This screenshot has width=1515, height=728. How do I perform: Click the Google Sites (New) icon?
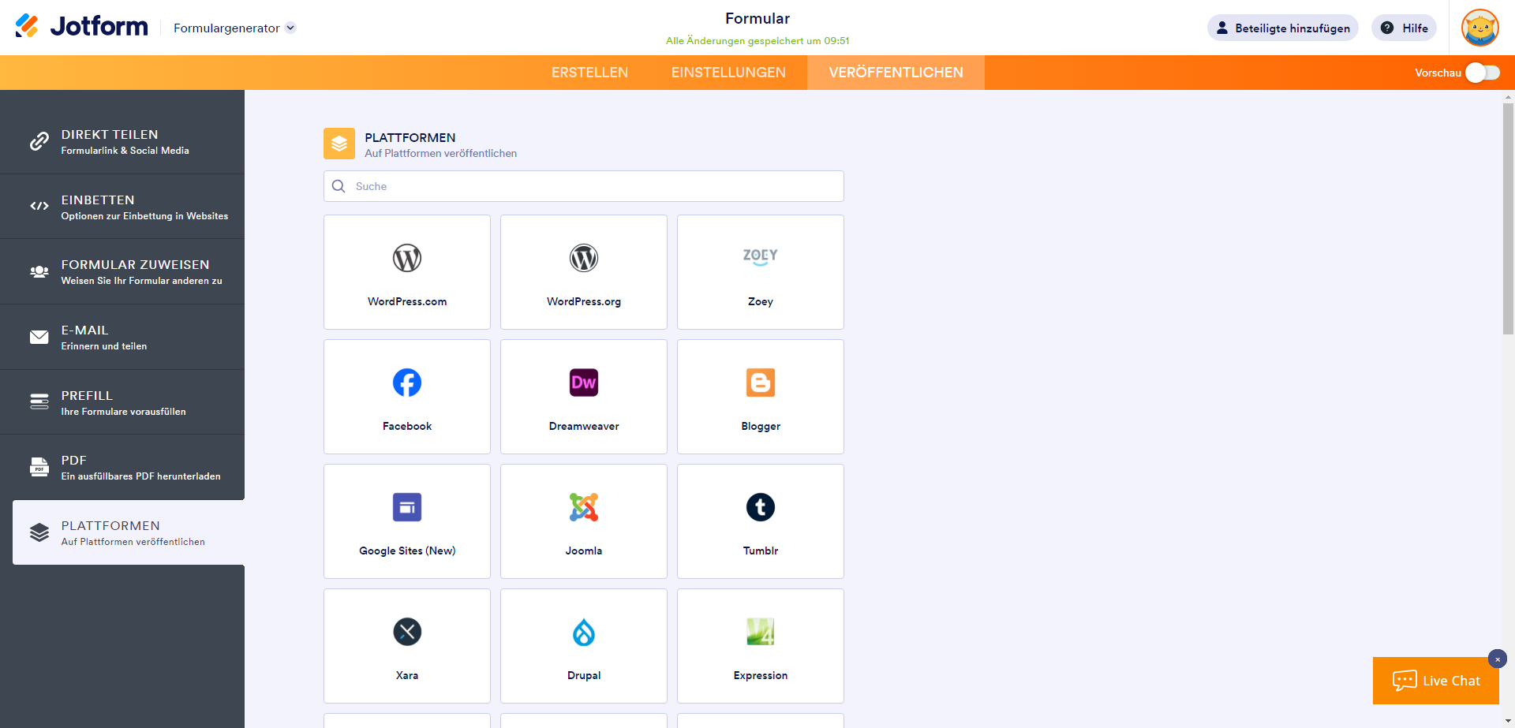[407, 508]
